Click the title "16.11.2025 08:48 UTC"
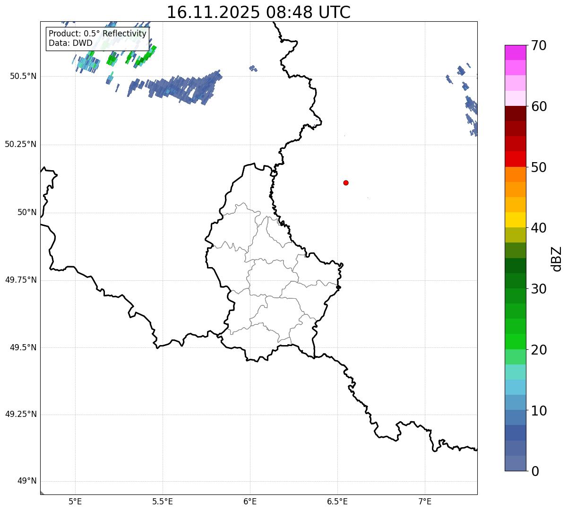 point(258,12)
